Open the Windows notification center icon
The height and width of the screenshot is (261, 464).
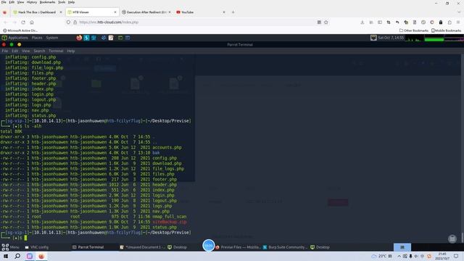456,256
